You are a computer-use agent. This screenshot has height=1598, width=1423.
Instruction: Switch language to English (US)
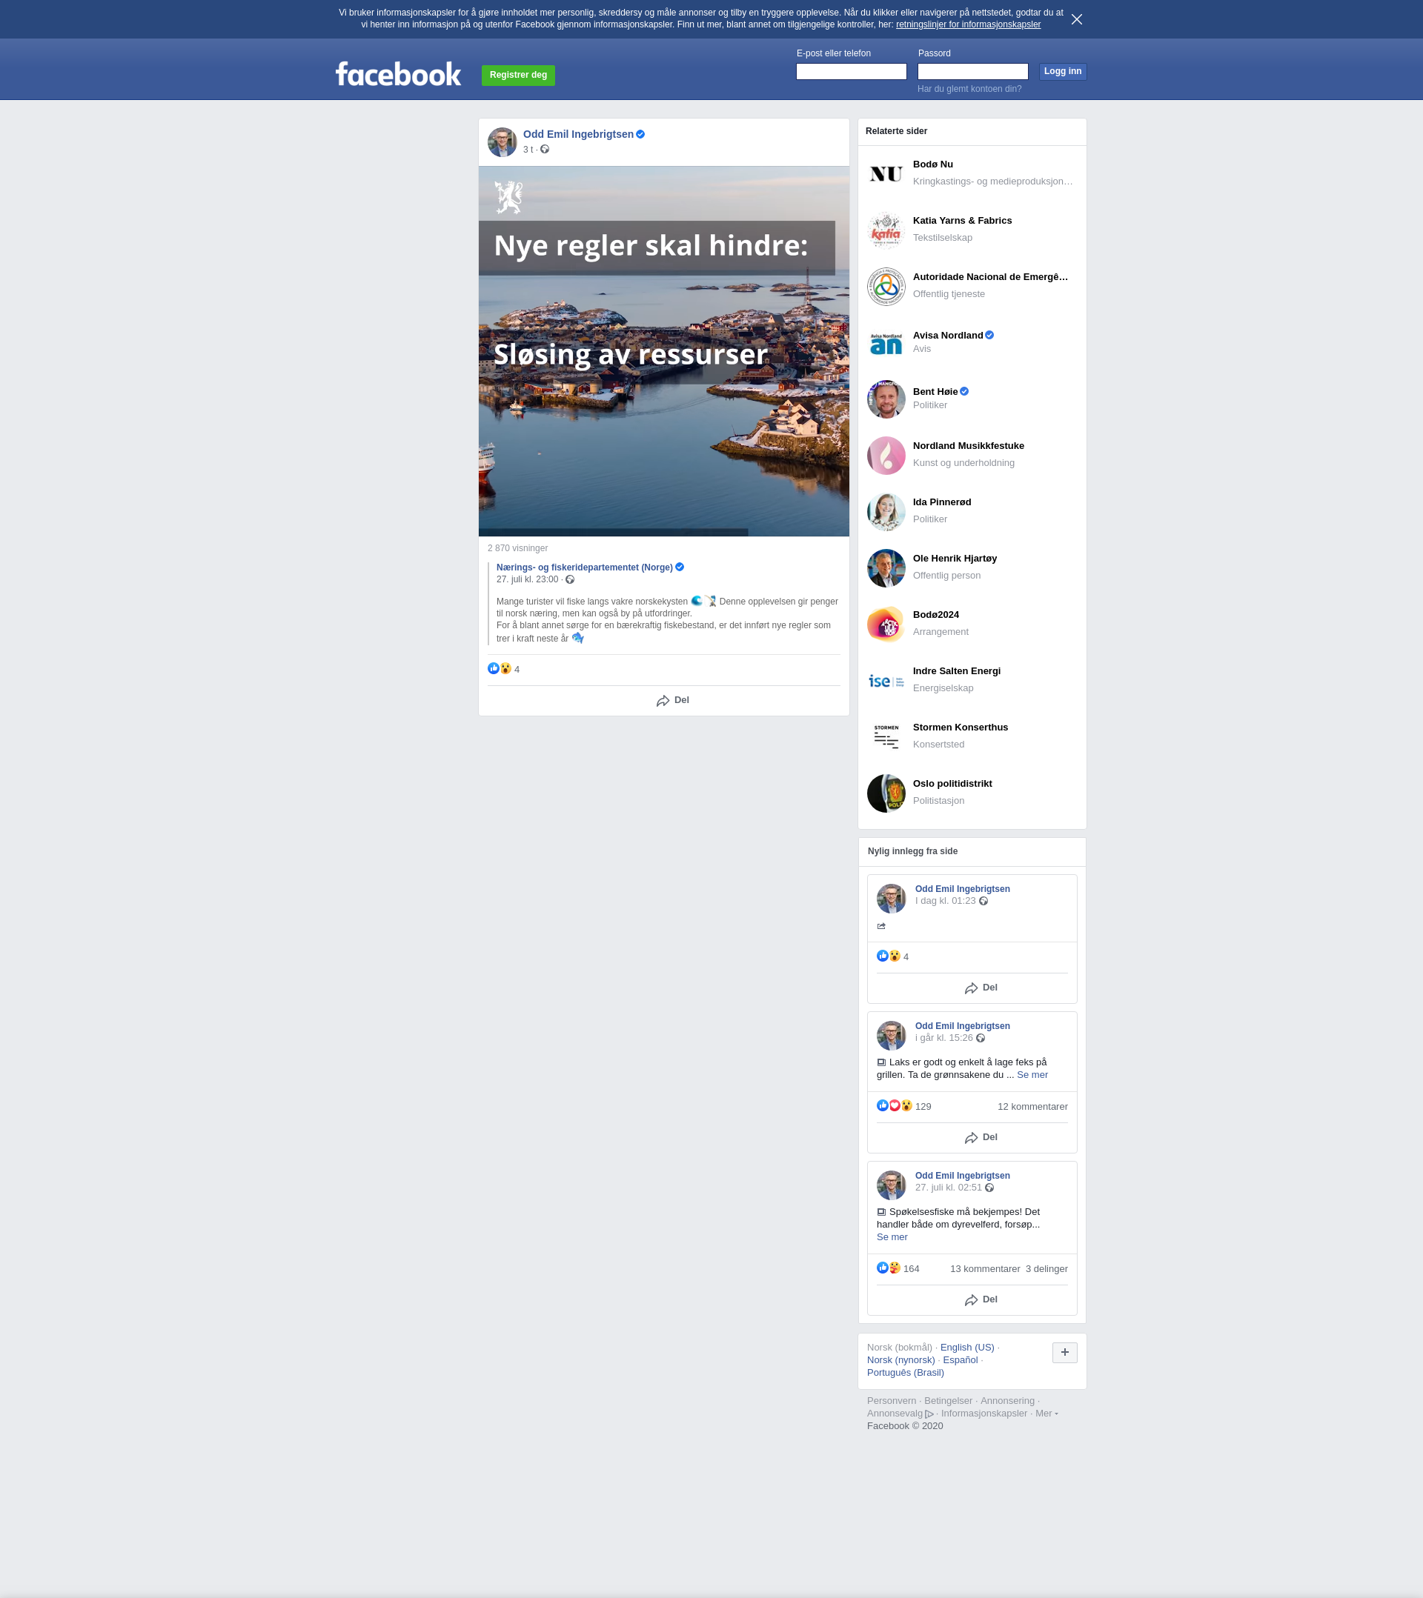tap(966, 1347)
